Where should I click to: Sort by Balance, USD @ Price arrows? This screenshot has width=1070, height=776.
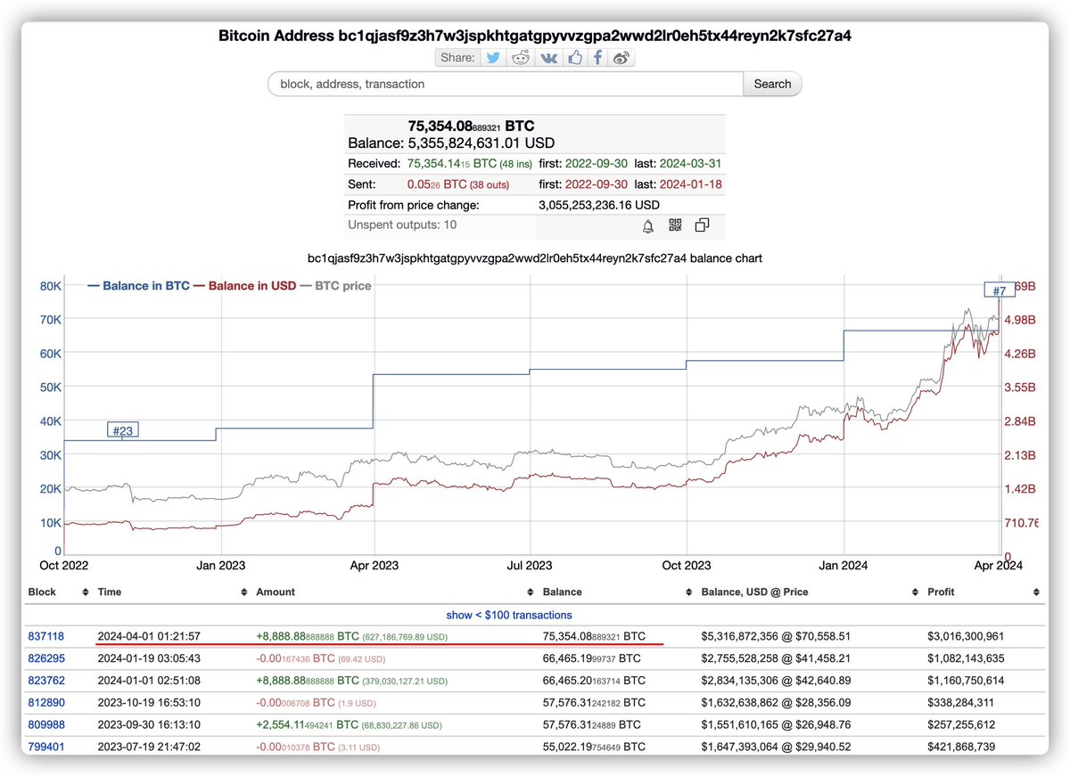tap(916, 592)
